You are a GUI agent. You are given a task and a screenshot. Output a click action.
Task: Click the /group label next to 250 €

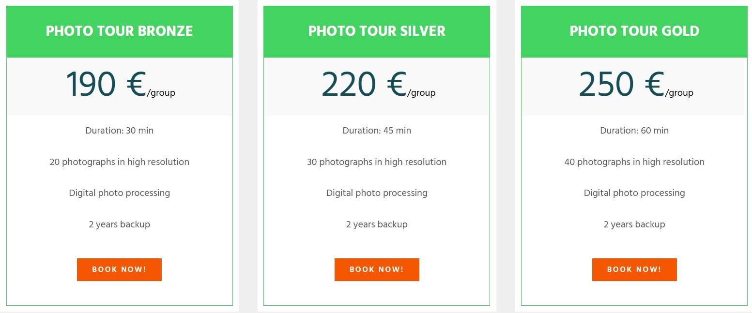click(679, 93)
